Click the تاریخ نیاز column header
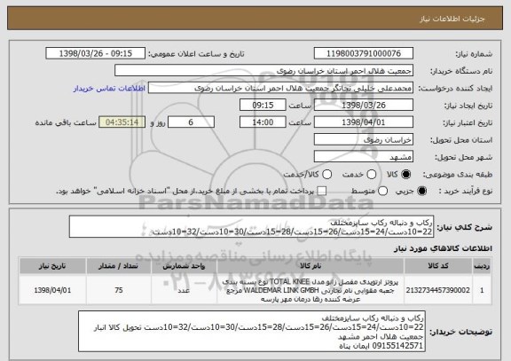Screen dimensions: 511x361 (x=52, y=266)
